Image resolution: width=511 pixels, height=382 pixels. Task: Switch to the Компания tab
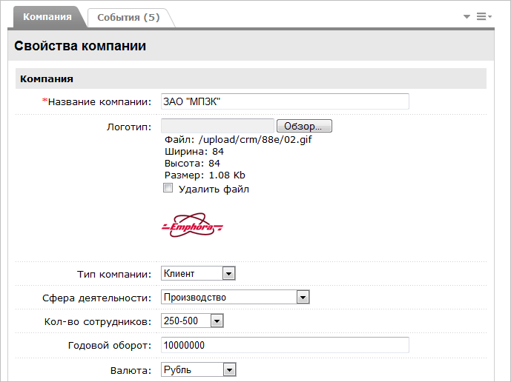47,16
